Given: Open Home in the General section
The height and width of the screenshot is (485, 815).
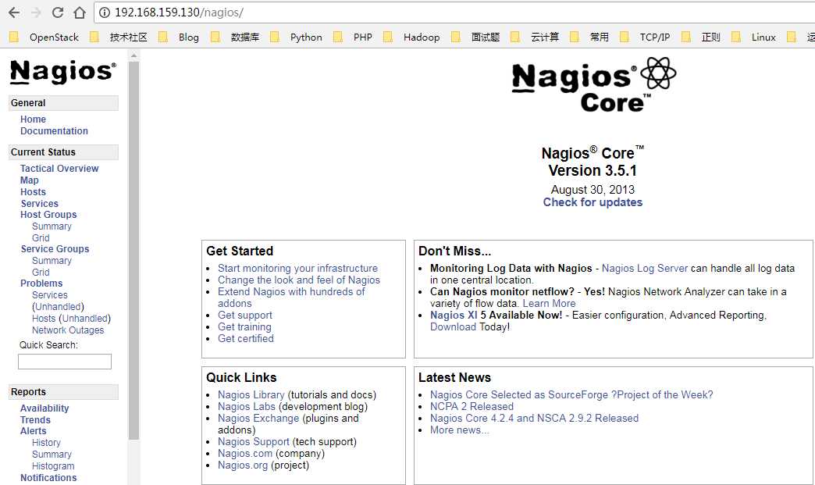Looking at the screenshot, I should [x=34, y=119].
